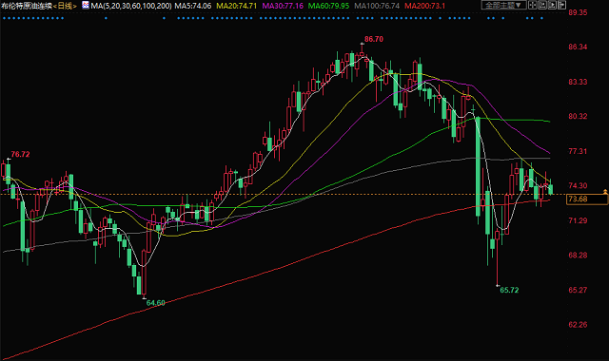Open the MA indicator settings icon

pos(86,5)
